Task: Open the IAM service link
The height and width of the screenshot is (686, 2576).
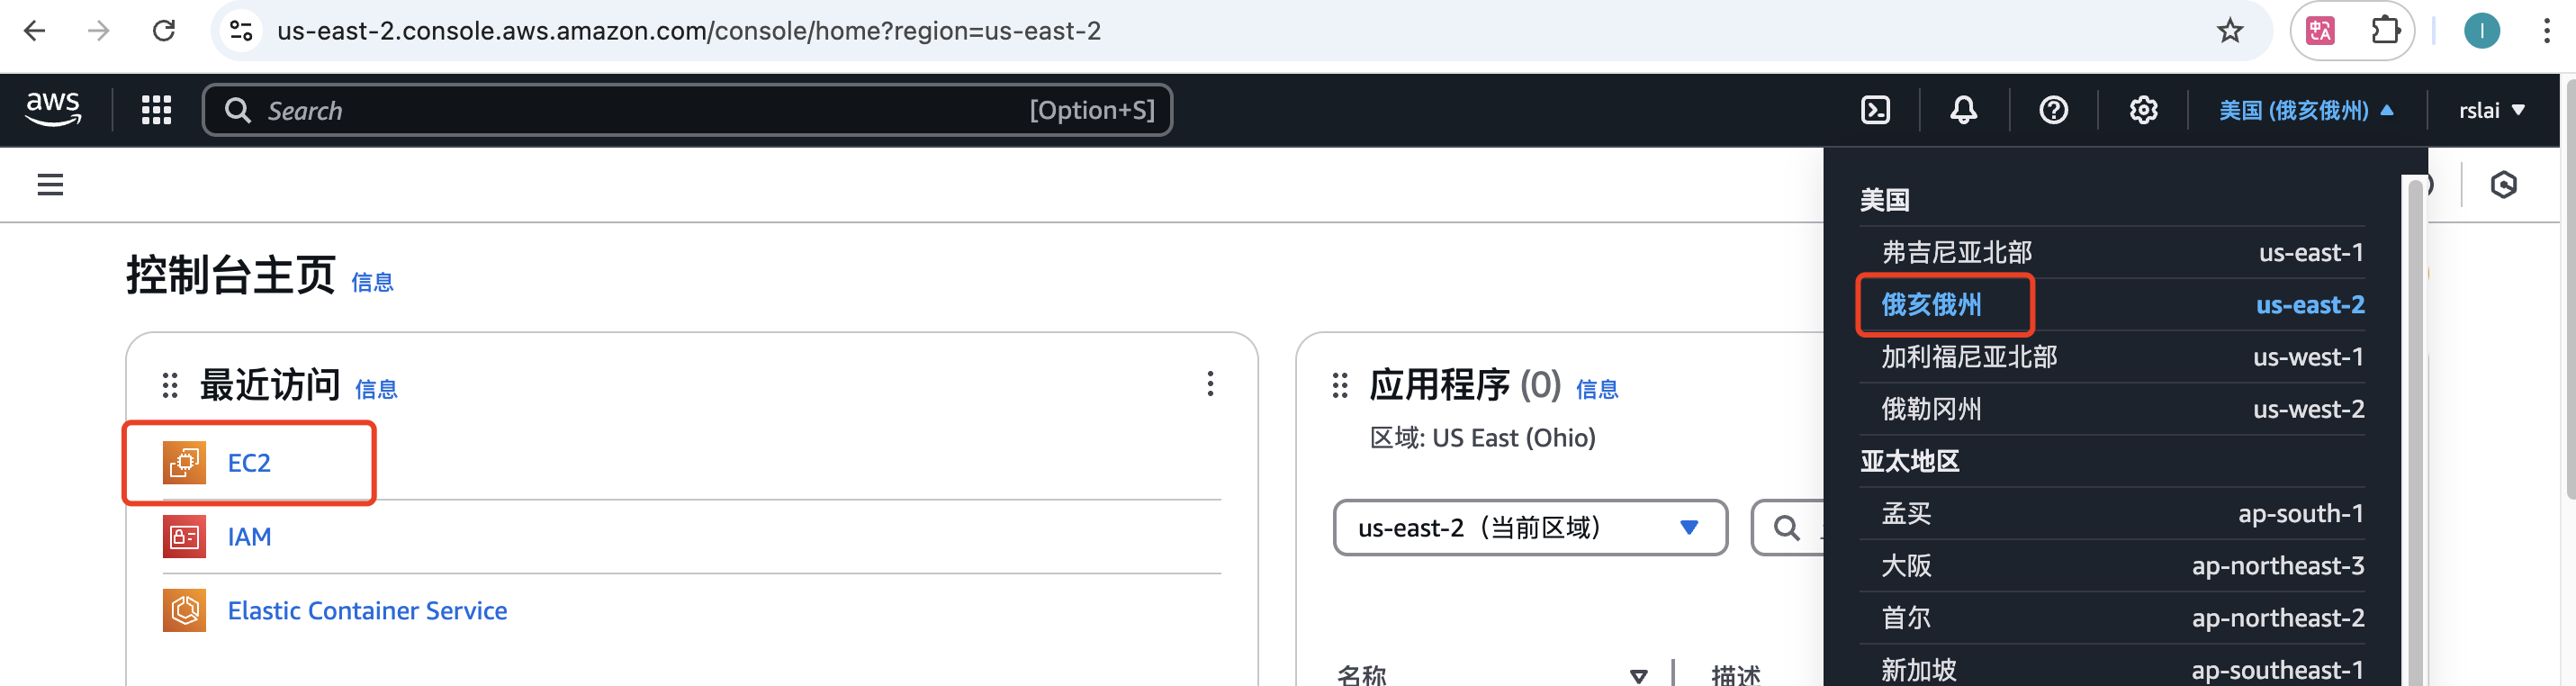Action: point(249,537)
